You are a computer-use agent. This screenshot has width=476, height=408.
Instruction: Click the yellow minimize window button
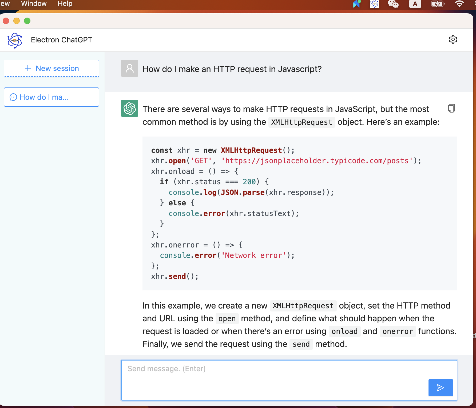17,21
